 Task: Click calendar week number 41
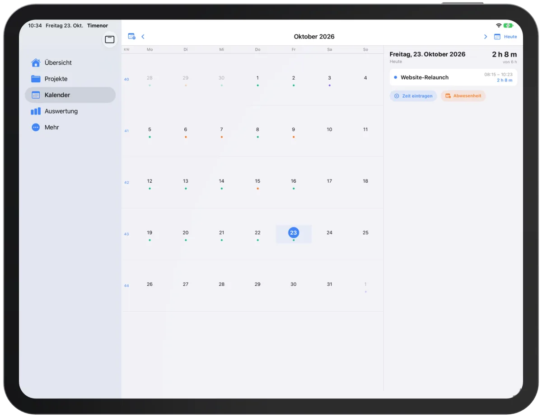(x=126, y=131)
